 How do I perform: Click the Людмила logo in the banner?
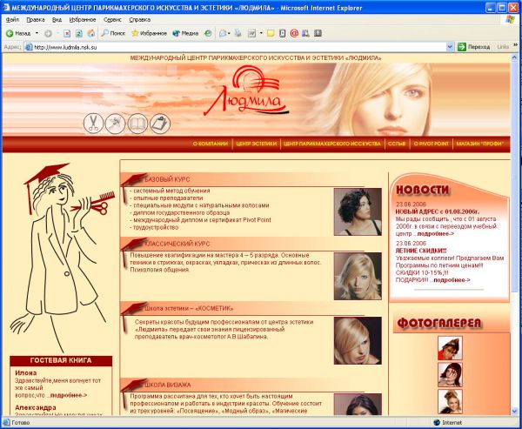[x=245, y=90]
